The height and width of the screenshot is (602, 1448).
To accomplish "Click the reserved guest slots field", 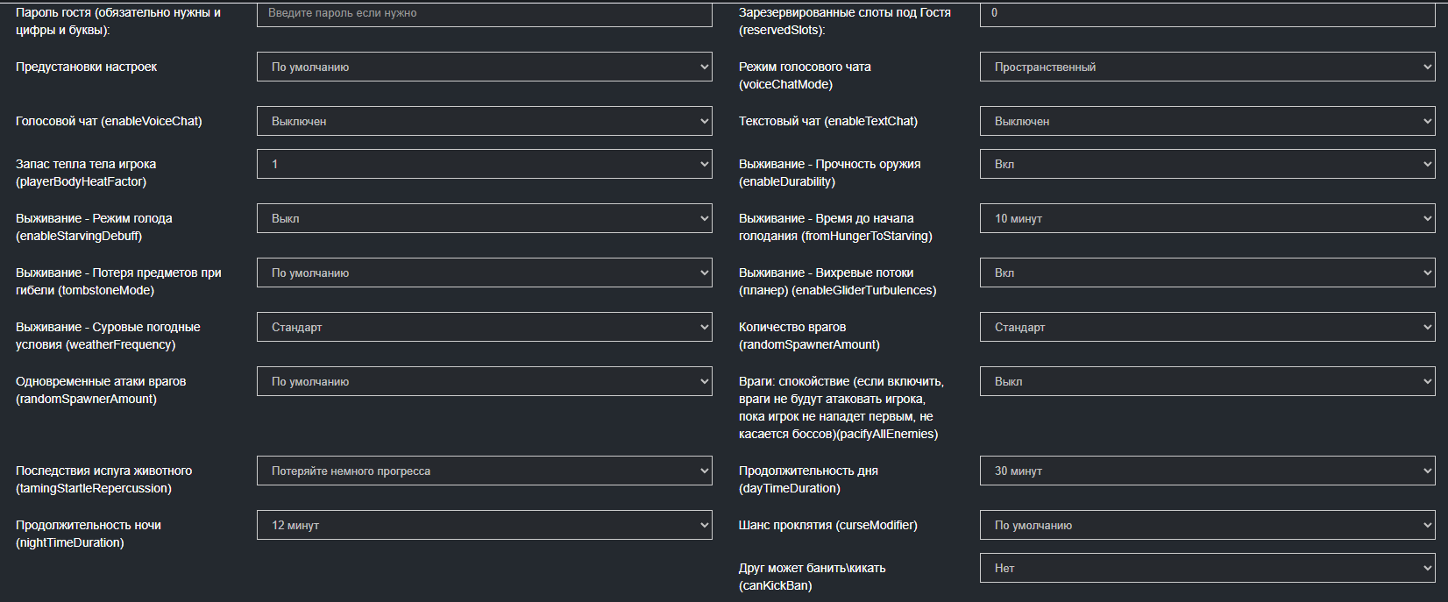I will [1206, 13].
